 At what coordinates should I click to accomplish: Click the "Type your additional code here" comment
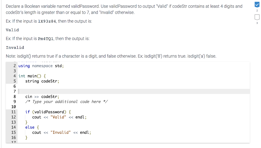point(67,102)
